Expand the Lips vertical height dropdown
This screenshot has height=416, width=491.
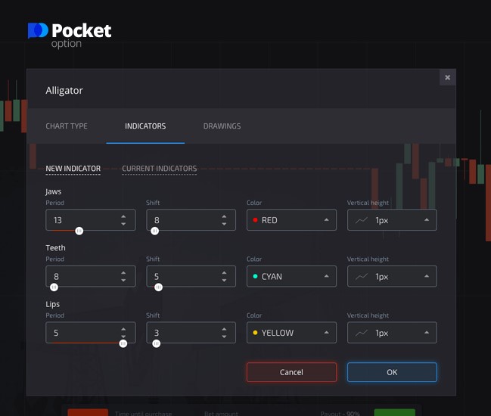(392, 333)
